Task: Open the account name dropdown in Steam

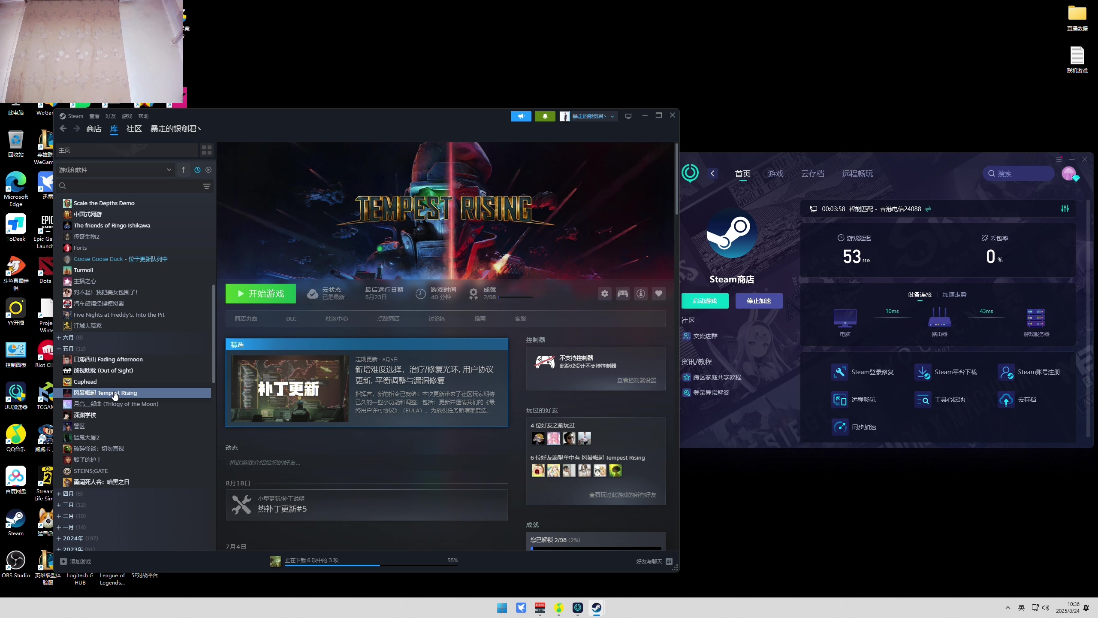Action: coord(589,116)
